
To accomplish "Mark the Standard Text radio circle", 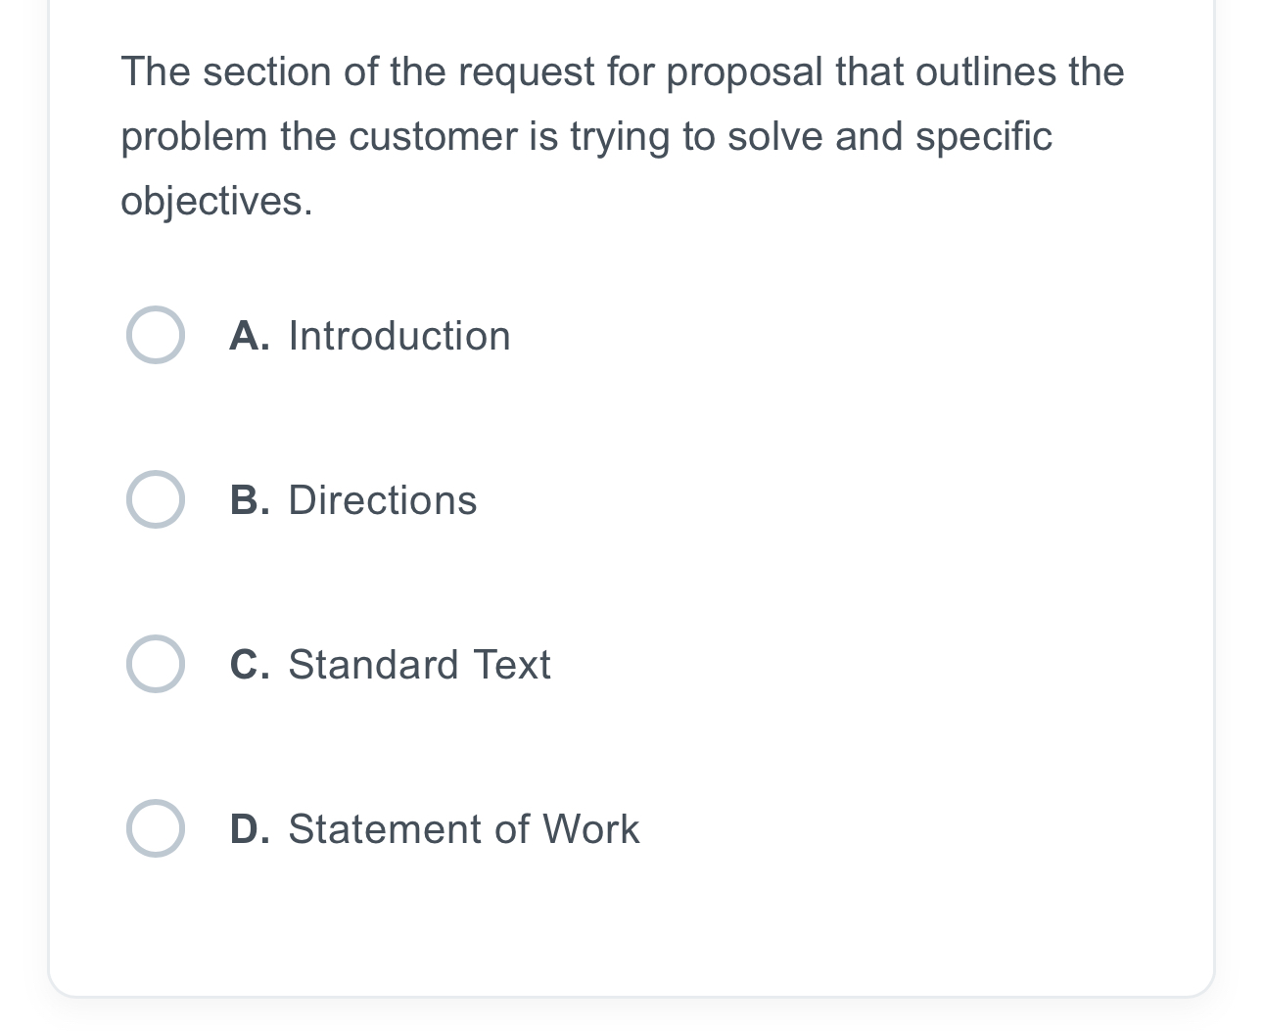I will click(x=156, y=664).
